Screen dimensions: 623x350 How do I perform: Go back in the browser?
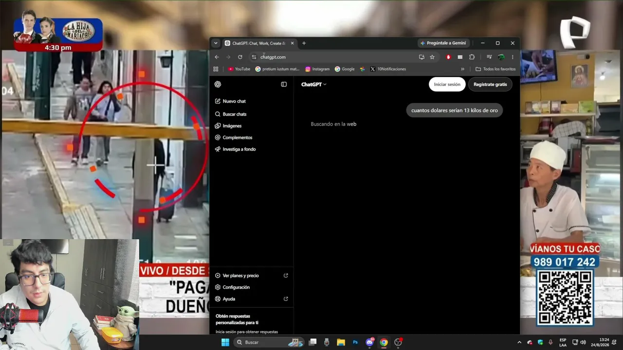coord(217,57)
